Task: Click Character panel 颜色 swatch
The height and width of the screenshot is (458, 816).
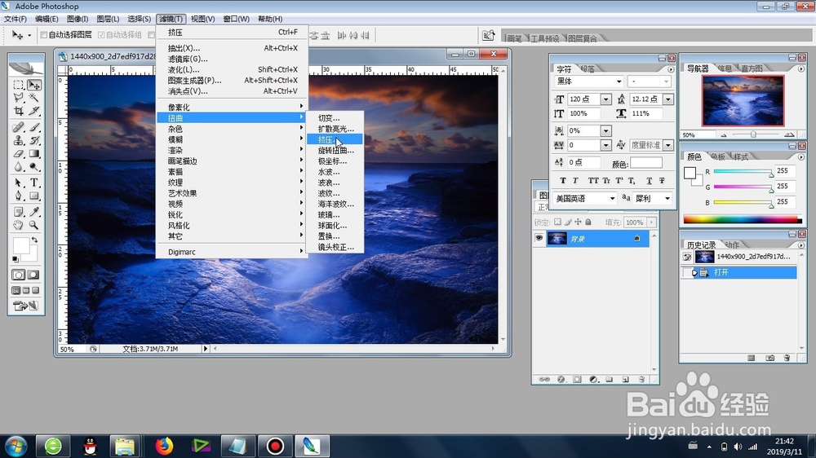Action: [x=645, y=163]
